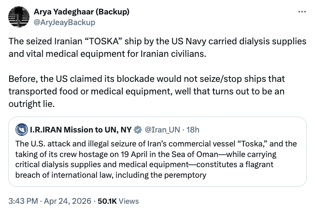The height and width of the screenshot is (211, 315).
Task: Click the @Iran_UN handle
Action: pos(161,130)
